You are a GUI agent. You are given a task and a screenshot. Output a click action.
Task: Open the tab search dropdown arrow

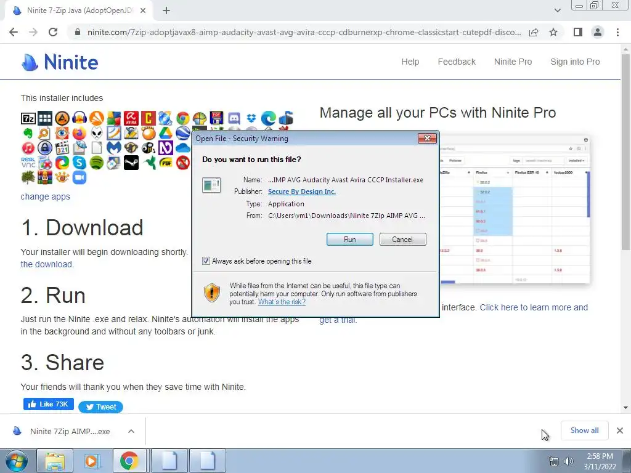pos(557,10)
